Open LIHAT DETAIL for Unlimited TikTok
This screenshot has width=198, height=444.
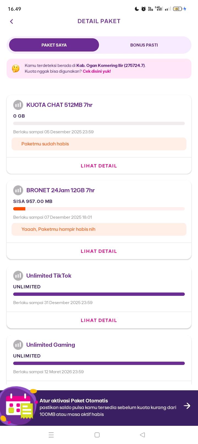(99, 320)
